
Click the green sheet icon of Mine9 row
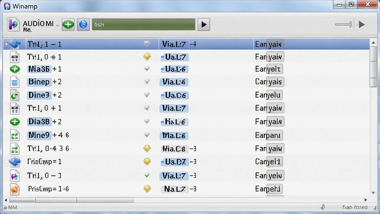point(15,135)
